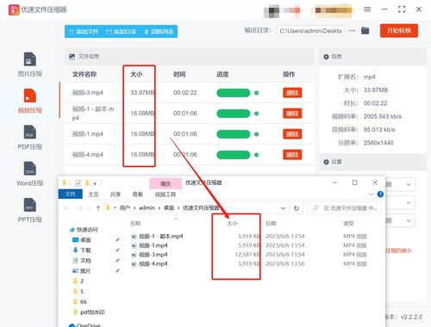Click the Explorer search box
The height and width of the screenshot is (327, 431).
coord(344,208)
